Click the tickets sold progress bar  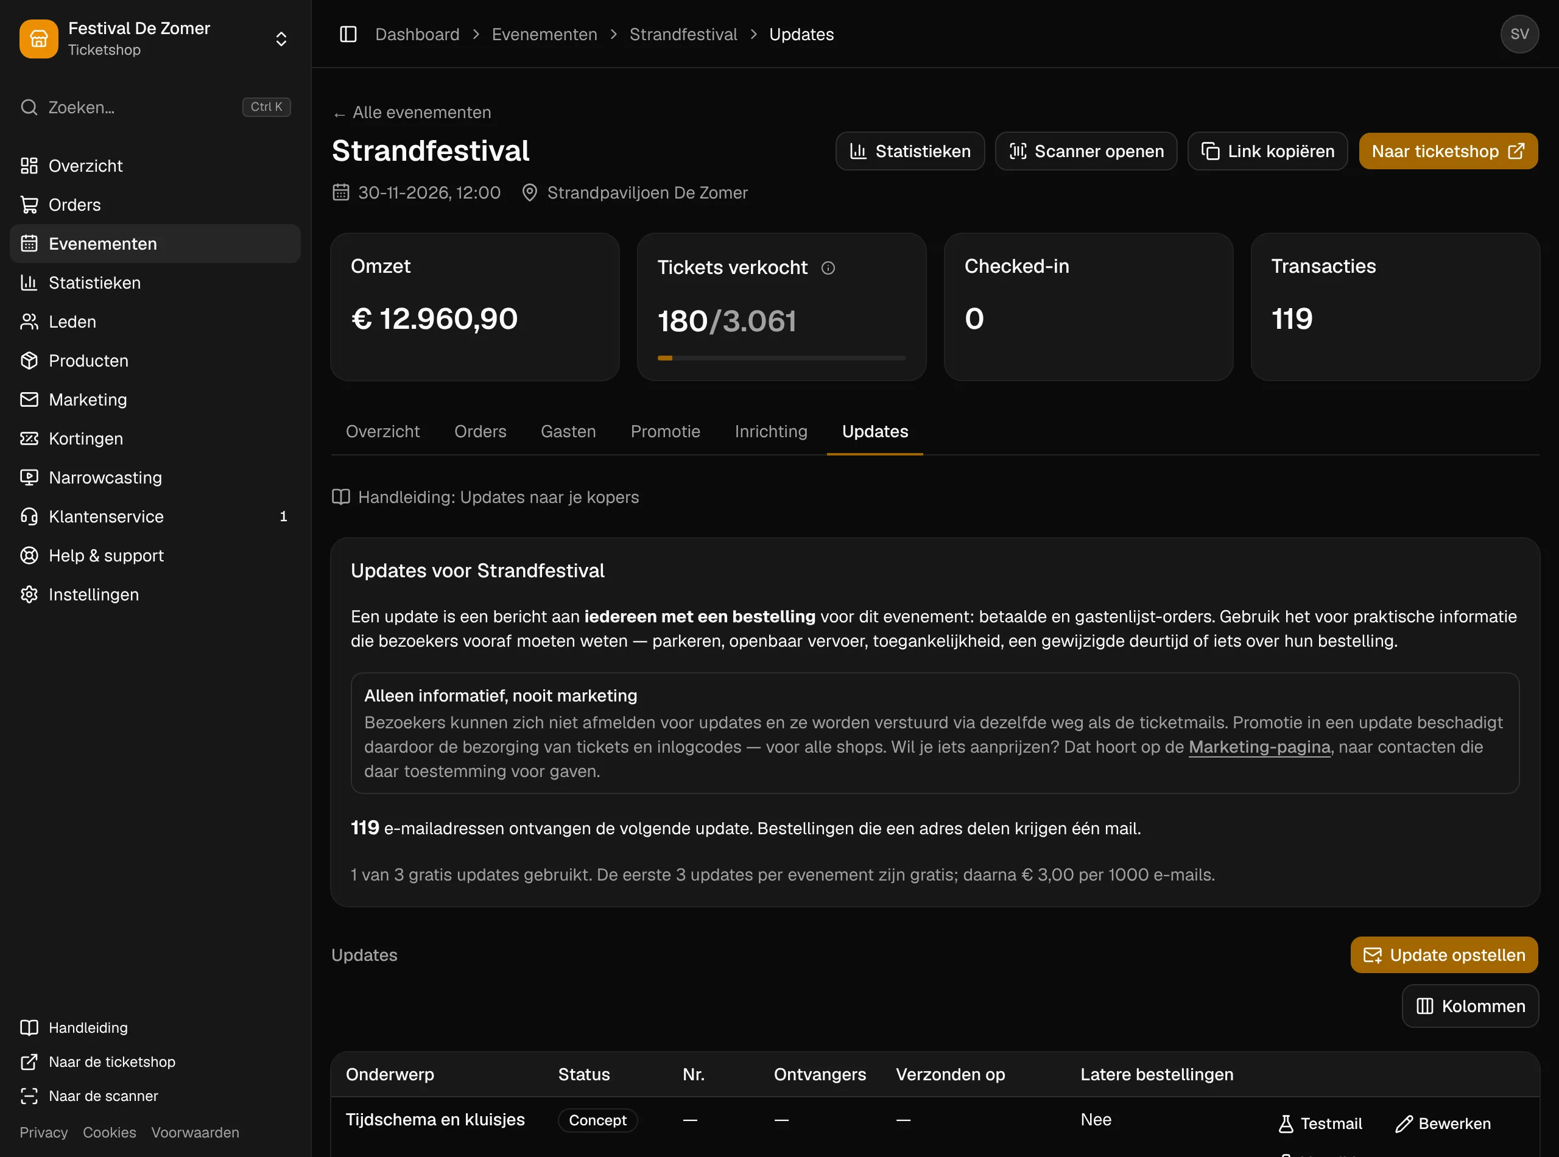click(781, 358)
